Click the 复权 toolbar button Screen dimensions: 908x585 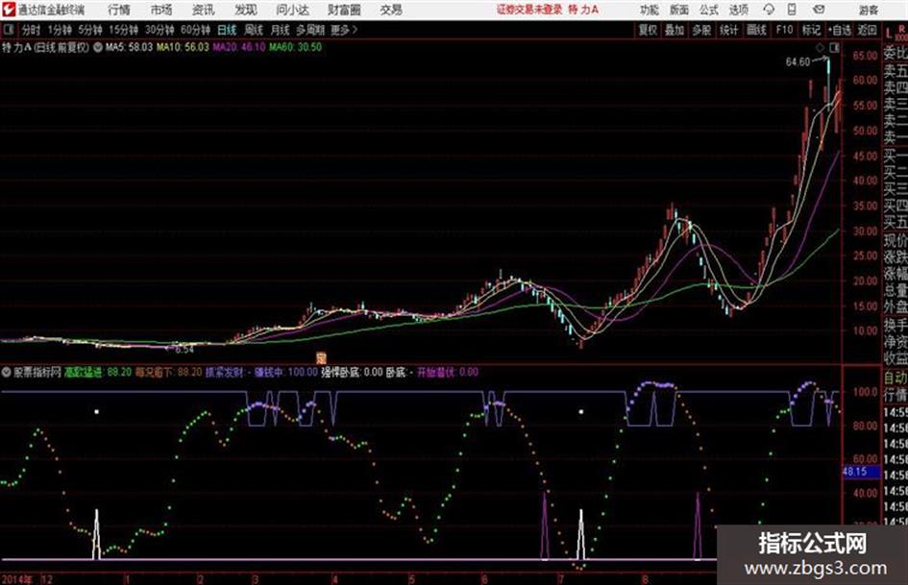(x=648, y=30)
